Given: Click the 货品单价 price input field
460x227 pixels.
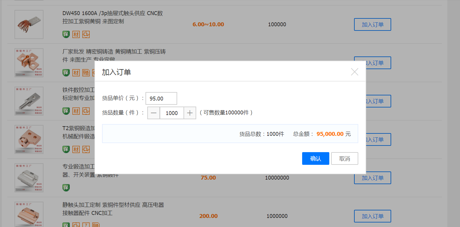Looking at the screenshot, I should [161, 98].
